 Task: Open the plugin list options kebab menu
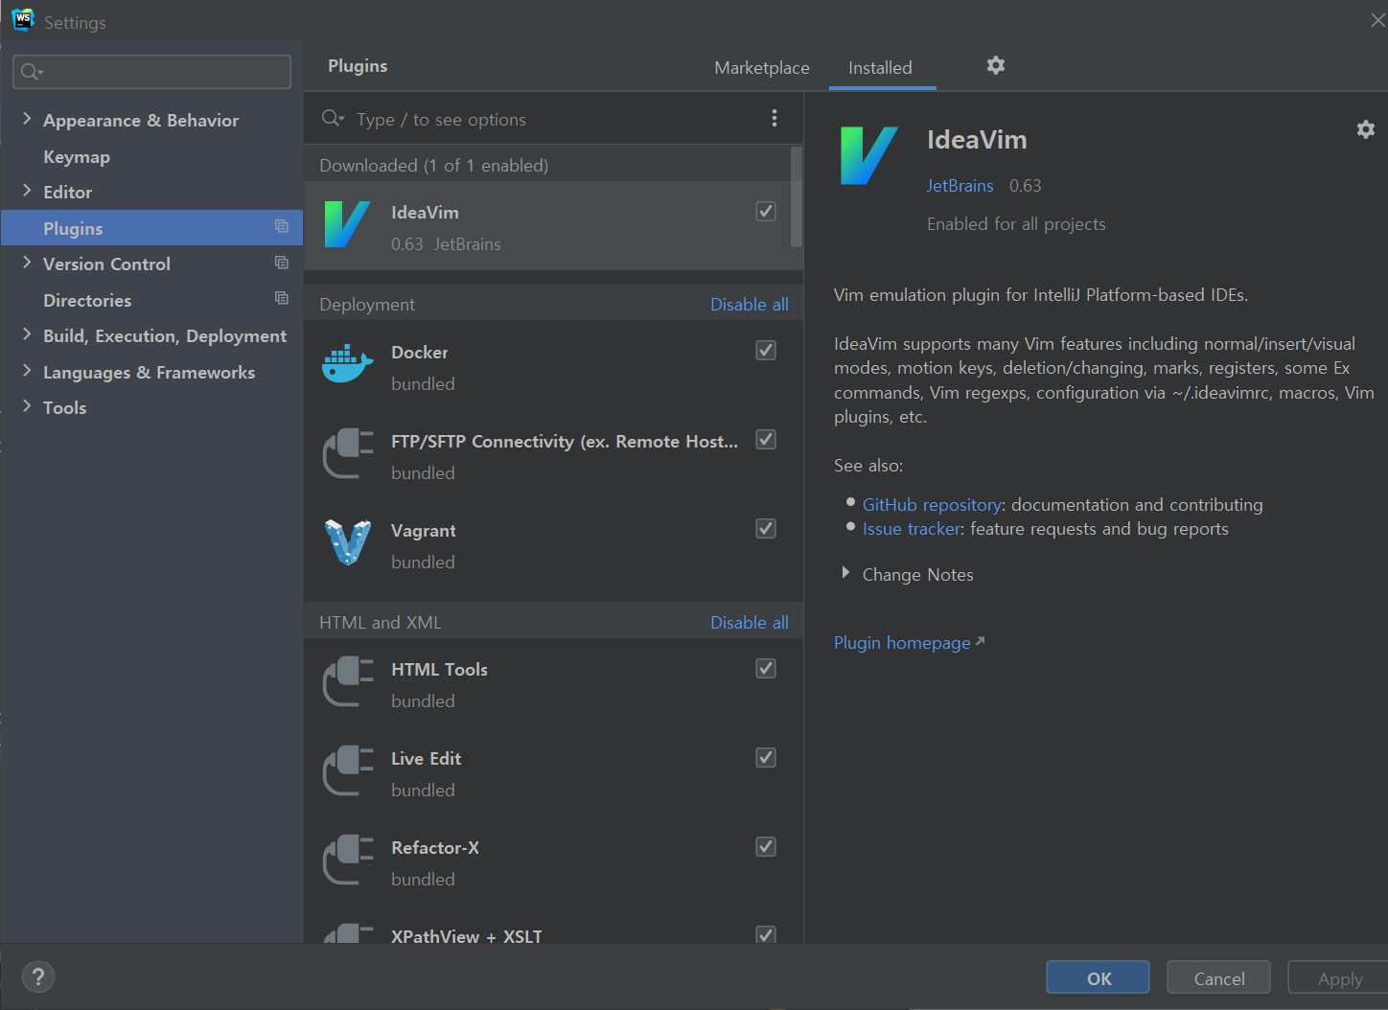775,118
